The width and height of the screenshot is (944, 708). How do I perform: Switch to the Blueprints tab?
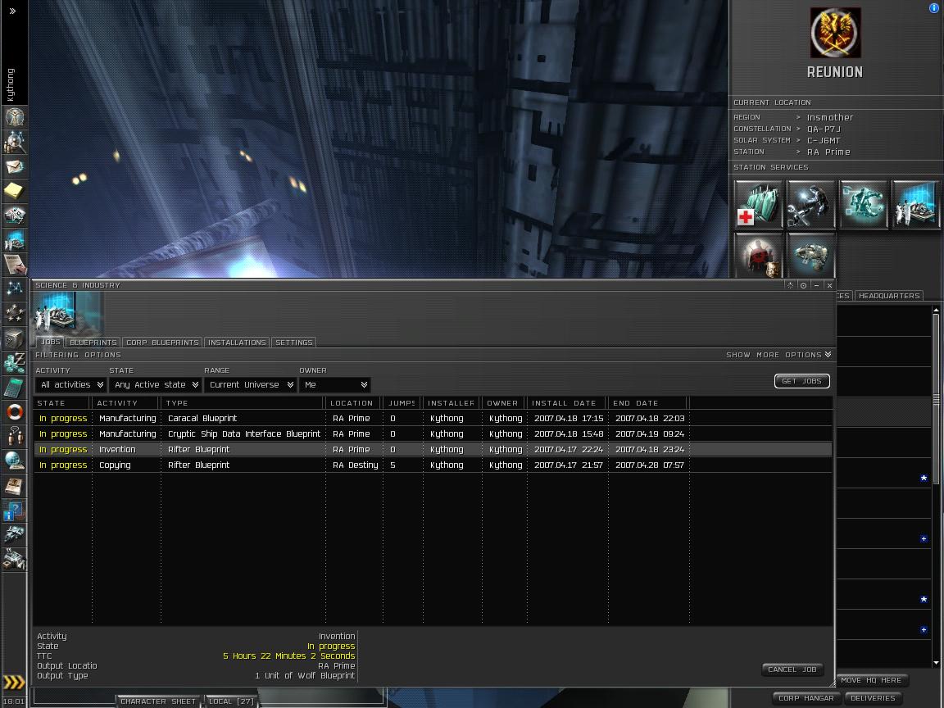tap(93, 343)
